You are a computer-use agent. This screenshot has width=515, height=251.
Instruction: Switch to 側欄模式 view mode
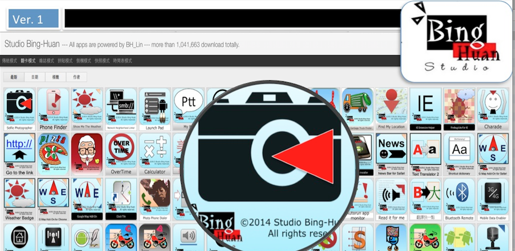pos(83,61)
